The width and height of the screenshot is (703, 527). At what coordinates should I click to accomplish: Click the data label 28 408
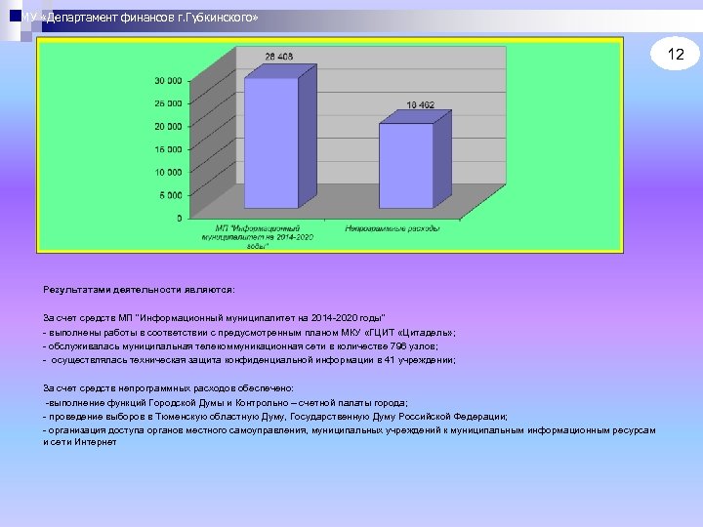coord(278,57)
